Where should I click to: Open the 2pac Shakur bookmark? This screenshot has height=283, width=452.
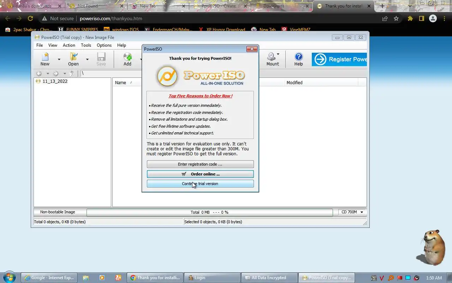29,30
